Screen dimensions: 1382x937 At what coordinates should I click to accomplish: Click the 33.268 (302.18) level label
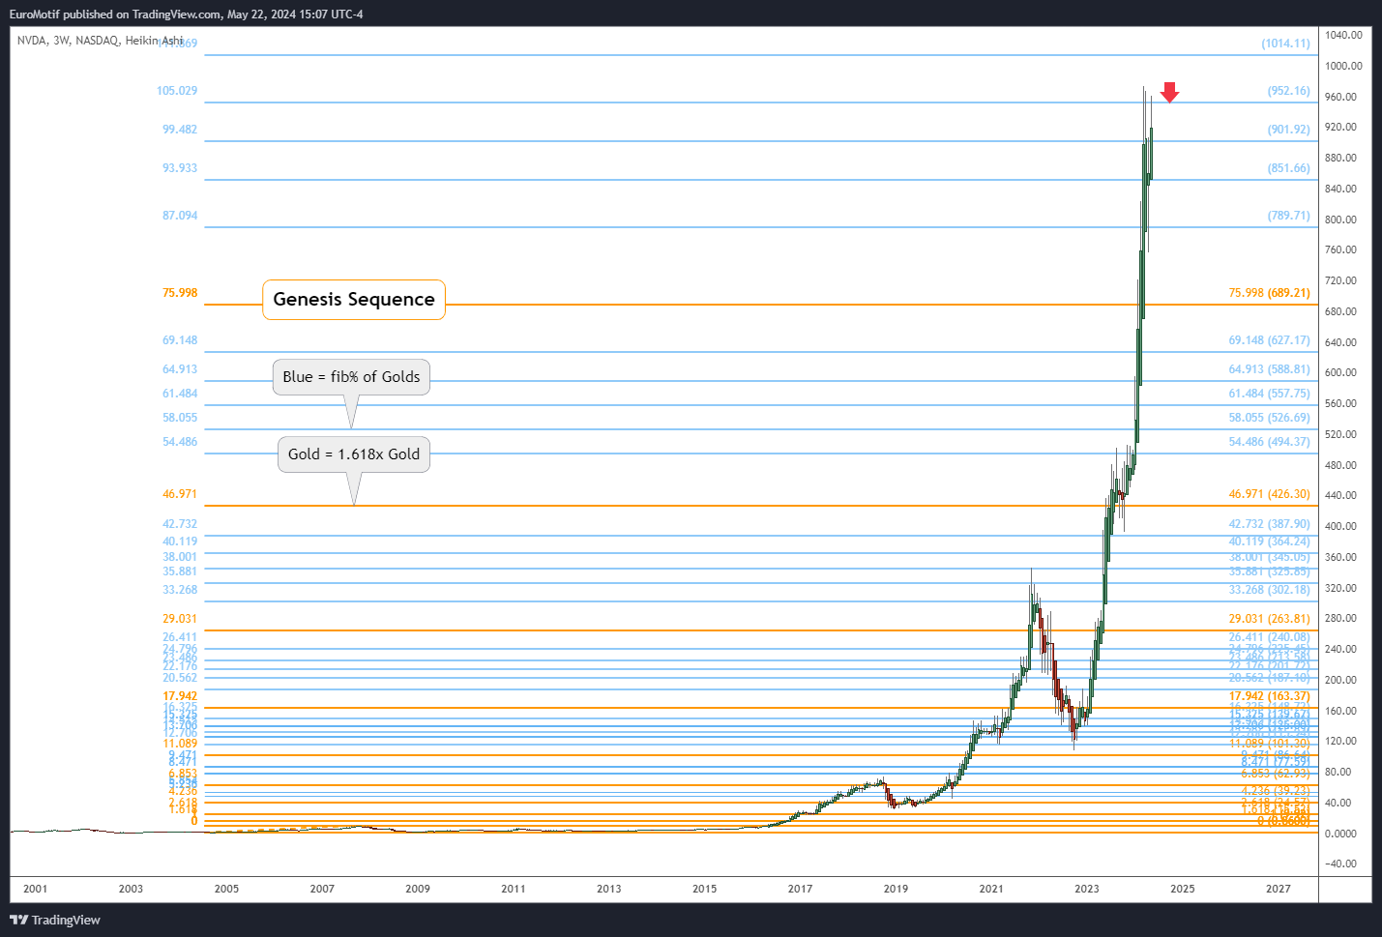click(x=1270, y=590)
